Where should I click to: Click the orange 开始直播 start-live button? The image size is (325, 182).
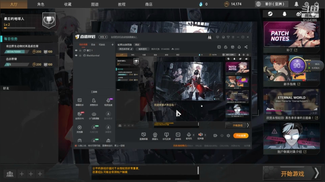(x=241, y=136)
